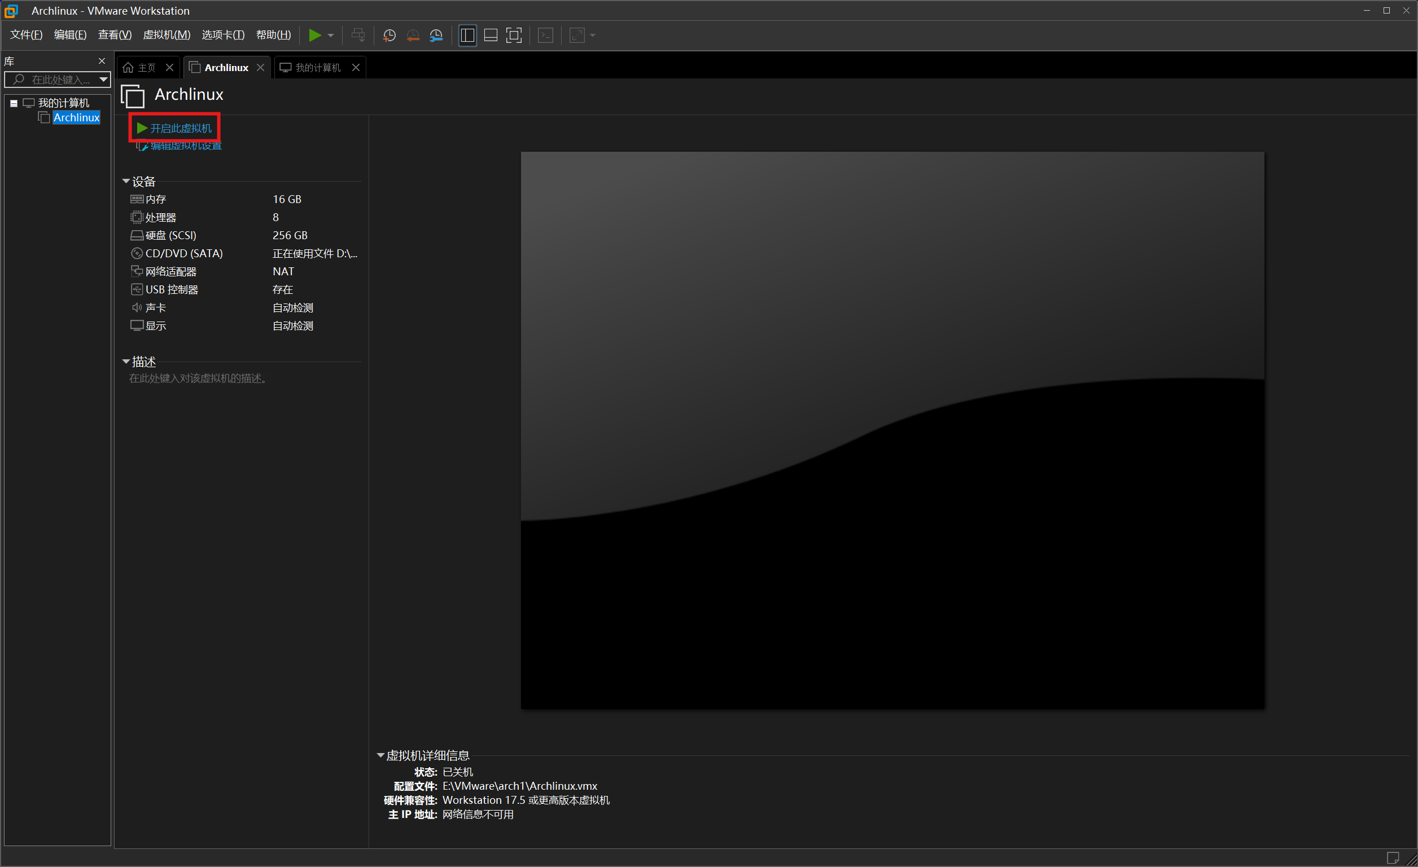Enter full screen mode icon
Image resolution: width=1418 pixels, height=867 pixels.
click(x=514, y=36)
